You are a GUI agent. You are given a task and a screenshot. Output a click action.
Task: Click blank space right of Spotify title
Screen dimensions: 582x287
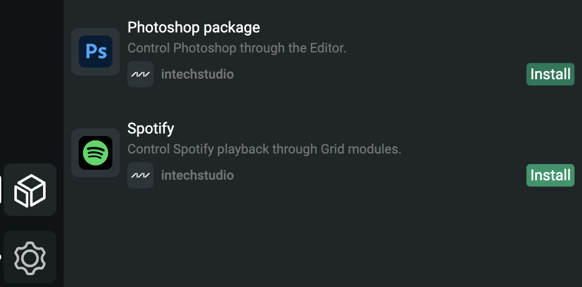tap(375, 129)
